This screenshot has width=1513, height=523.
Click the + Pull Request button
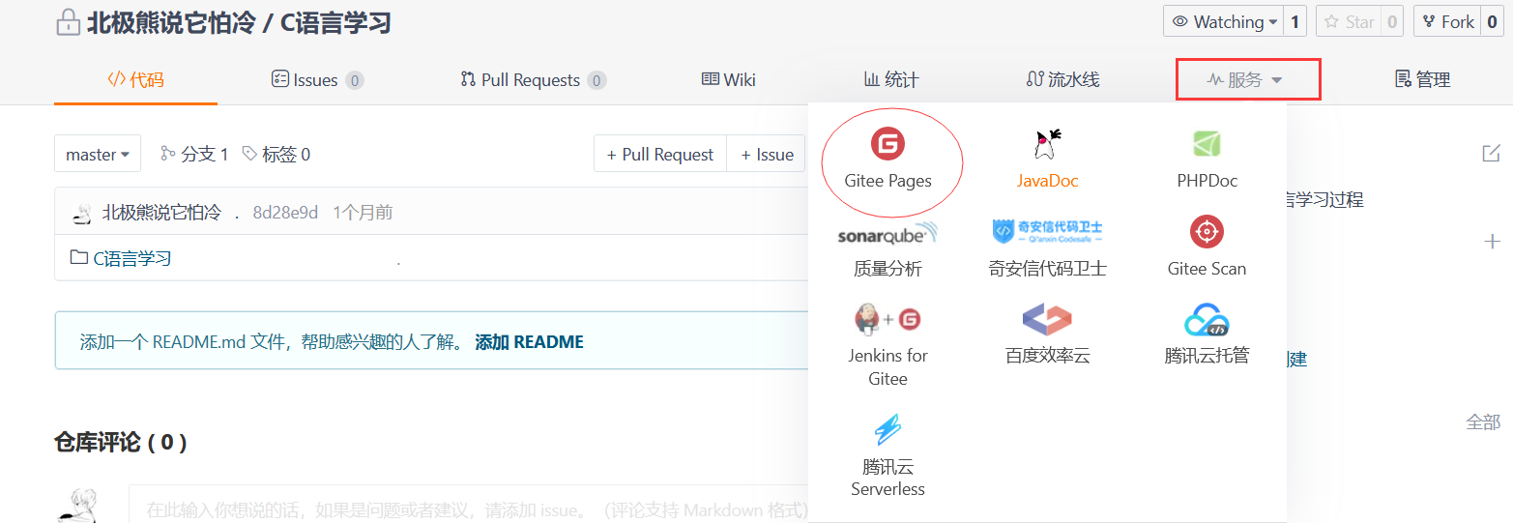coord(660,154)
